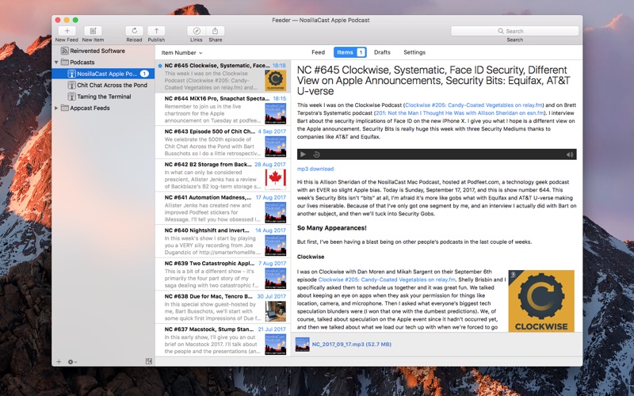Collapse the Podcasts folder
The width and height of the screenshot is (634, 396).
pos(56,62)
